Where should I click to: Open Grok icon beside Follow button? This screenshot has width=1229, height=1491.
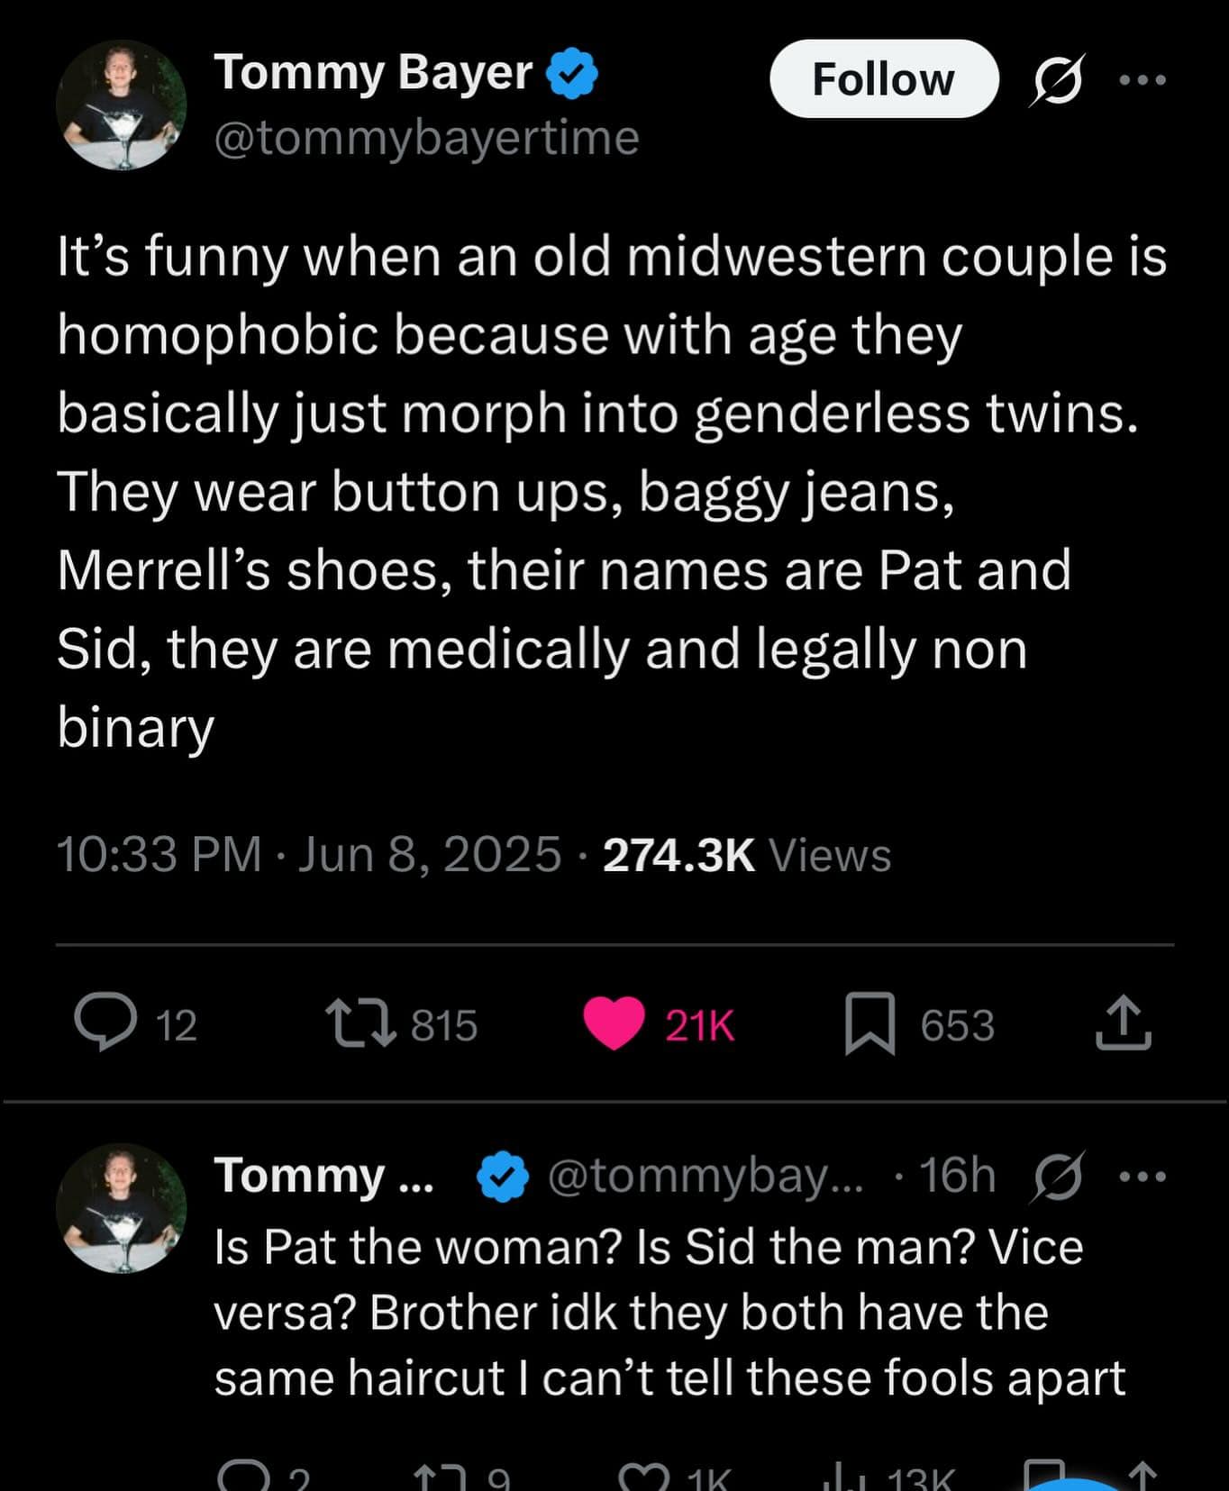[x=1056, y=79]
